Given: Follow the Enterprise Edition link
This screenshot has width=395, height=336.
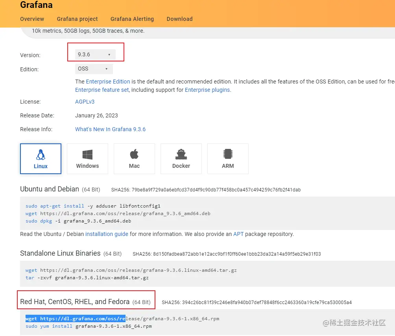Looking at the screenshot, I should coord(108,82).
